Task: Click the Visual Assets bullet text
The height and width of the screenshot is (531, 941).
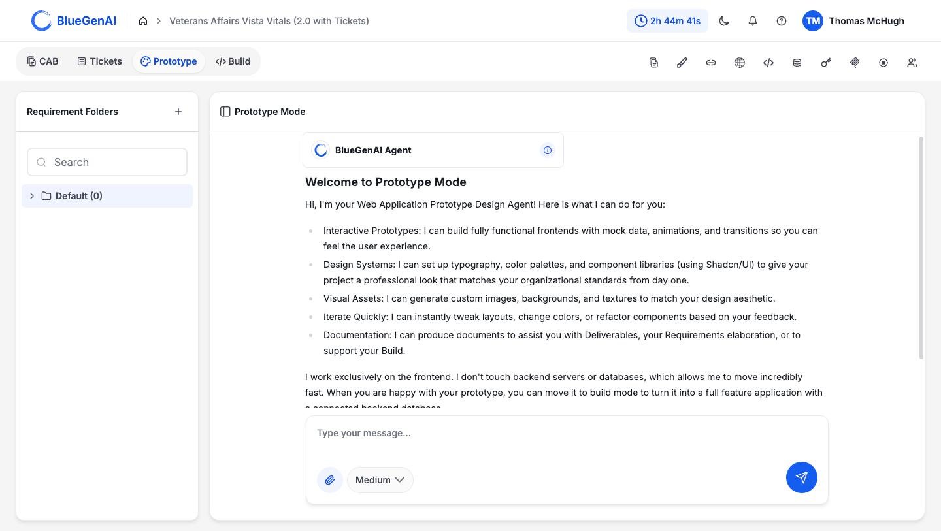Action: (x=549, y=298)
